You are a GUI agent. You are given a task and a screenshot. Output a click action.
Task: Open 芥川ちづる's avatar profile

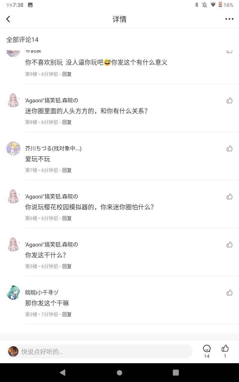coord(13,149)
